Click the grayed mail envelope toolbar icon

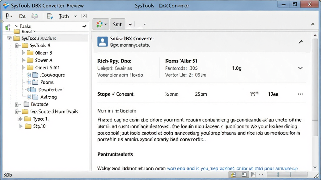point(34,16)
